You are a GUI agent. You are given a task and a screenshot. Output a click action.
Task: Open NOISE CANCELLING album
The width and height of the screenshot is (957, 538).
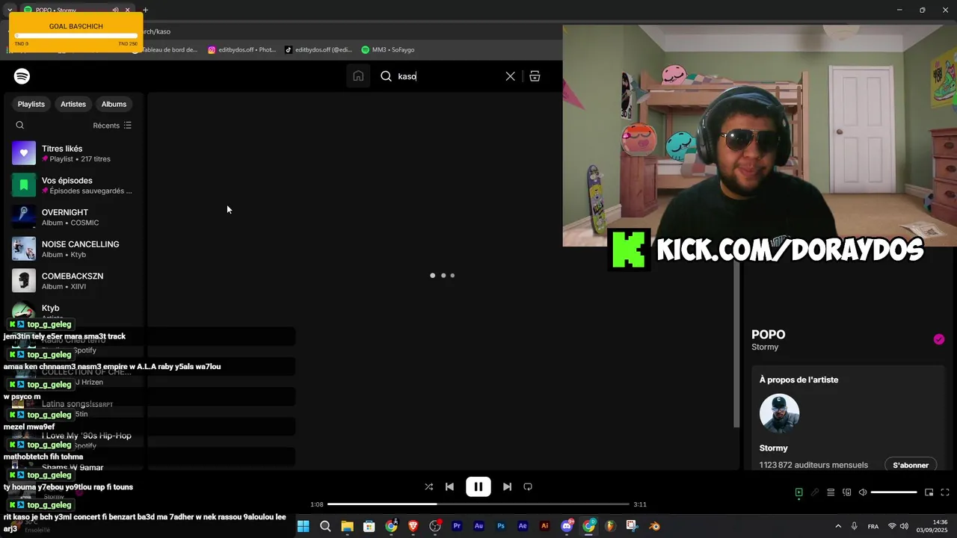75,249
